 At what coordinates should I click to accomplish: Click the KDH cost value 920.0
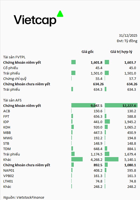pyautogui.click(x=98, y=127)
